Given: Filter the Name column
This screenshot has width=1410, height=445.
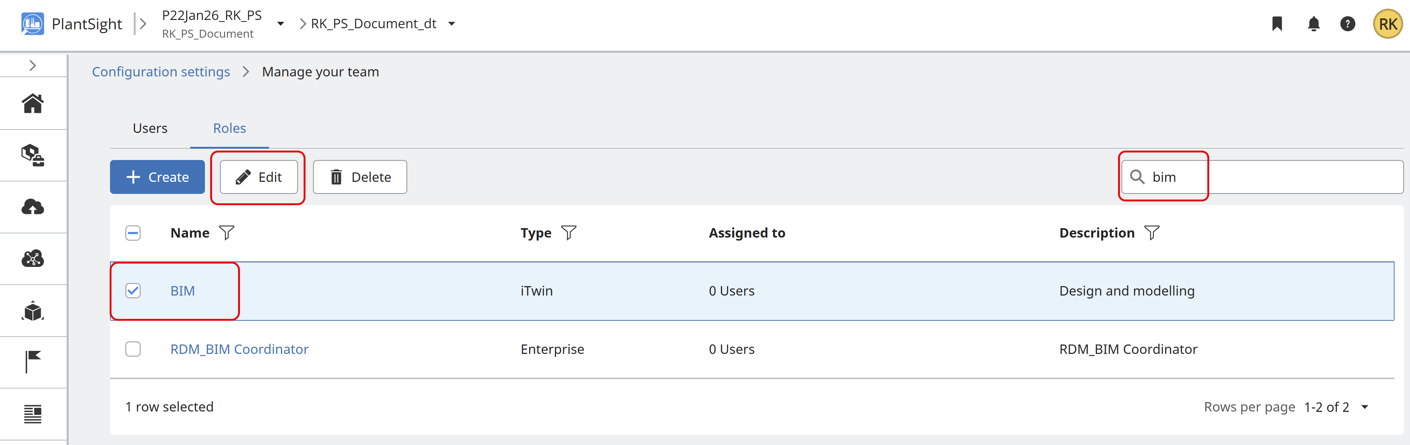Looking at the screenshot, I should point(227,233).
